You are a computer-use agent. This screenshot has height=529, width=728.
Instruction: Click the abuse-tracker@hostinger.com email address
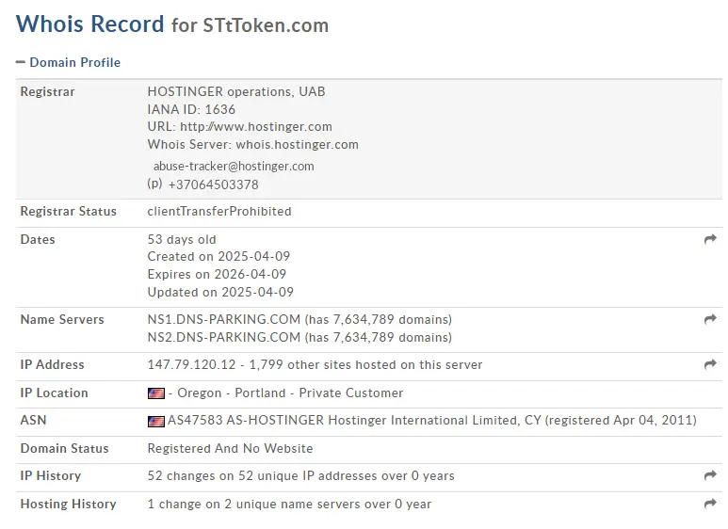[x=234, y=167]
